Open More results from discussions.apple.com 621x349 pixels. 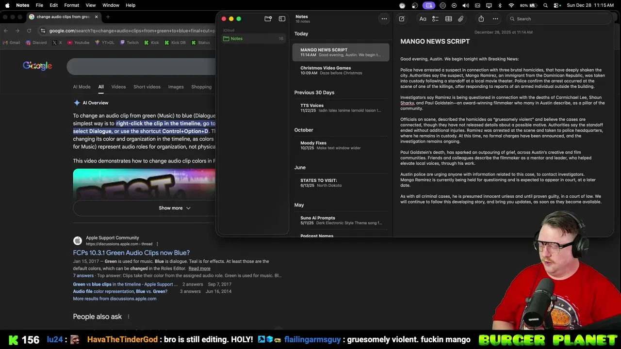[x=114, y=299]
